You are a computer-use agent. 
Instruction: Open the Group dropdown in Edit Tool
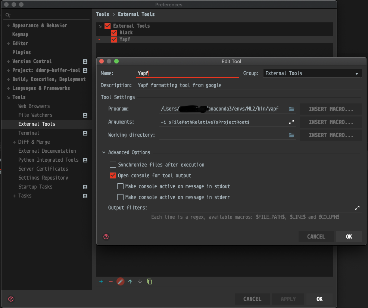(x=312, y=73)
